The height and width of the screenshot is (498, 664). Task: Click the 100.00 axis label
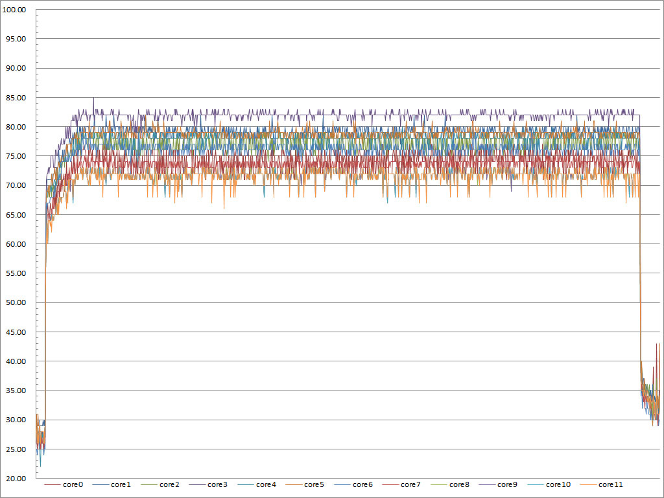click(14, 10)
